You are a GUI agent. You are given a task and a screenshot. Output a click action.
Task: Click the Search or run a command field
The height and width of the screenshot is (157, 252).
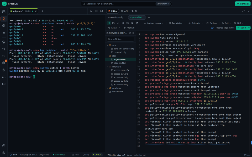pos(126,4)
